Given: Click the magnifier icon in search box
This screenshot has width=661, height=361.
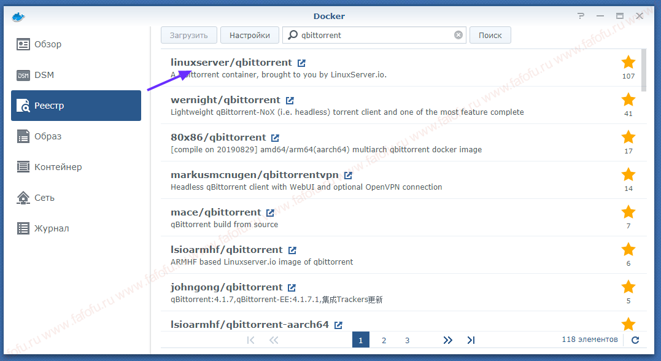Looking at the screenshot, I should point(293,35).
